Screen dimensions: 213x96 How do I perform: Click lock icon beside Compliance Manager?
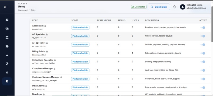(x=54, y=69)
